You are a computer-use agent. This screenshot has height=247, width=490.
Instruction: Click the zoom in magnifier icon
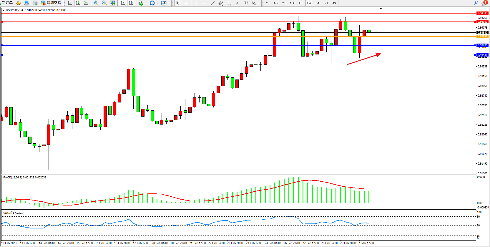[x=96, y=3]
